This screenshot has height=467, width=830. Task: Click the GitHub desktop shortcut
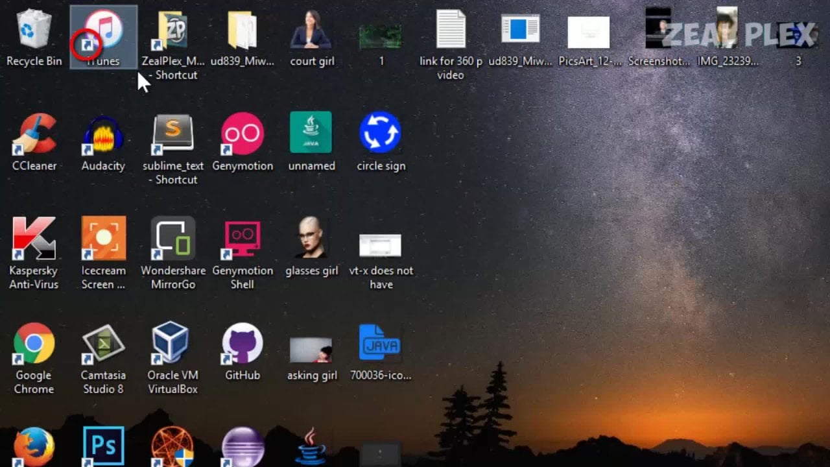243,344
